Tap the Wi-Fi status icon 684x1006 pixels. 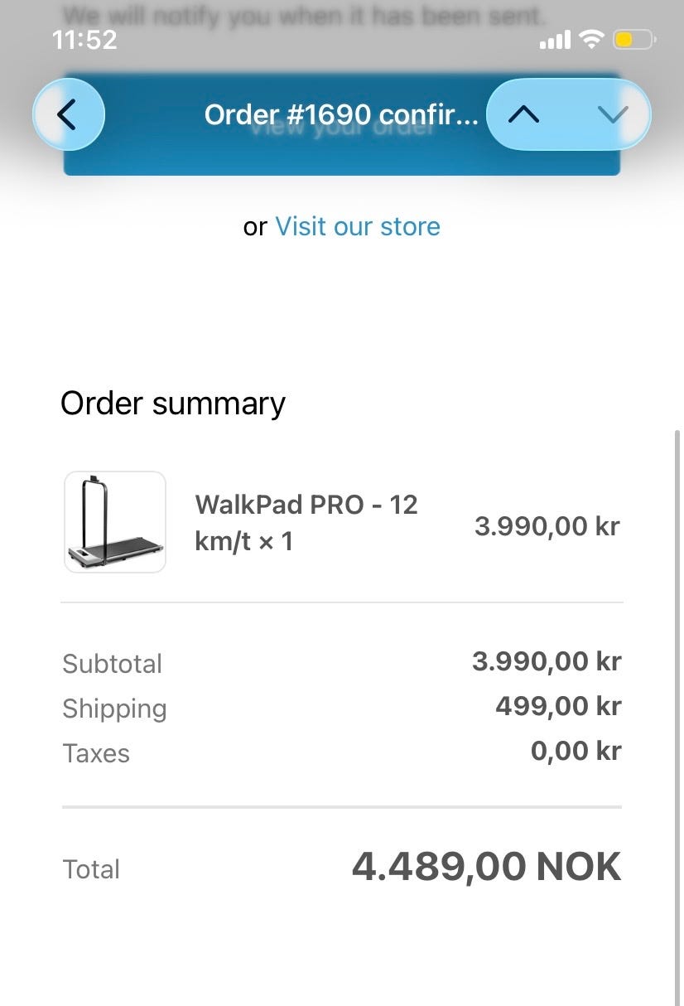[x=591, y=39]
